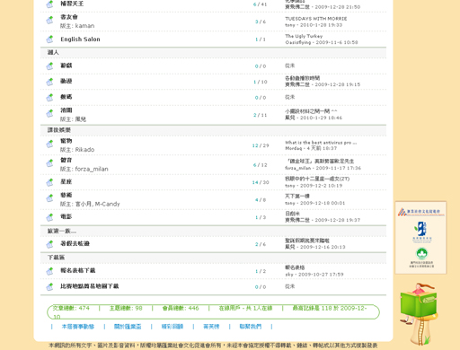Click the forum icon beside 數碼
This screenshot has width=460, height=350.
[x=49, y=98]
